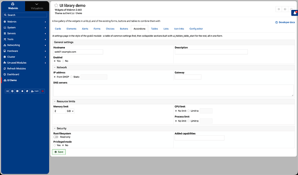Open the Alerts tab
This screenshot has height=175, width=298.
coord(85,29)
